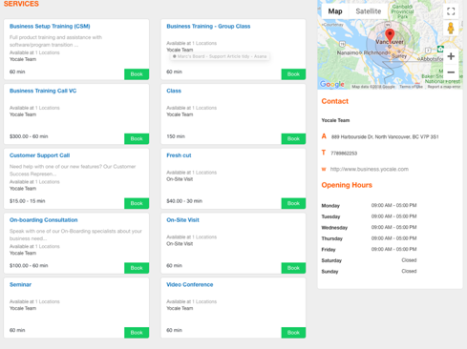The image size is (467, 349).
Task: Open the On-boarding Consultation title
Action: click(43, 219)
